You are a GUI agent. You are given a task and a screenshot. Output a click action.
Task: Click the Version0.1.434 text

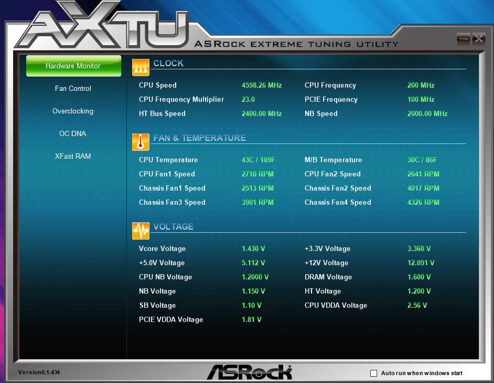click(39, 372)
